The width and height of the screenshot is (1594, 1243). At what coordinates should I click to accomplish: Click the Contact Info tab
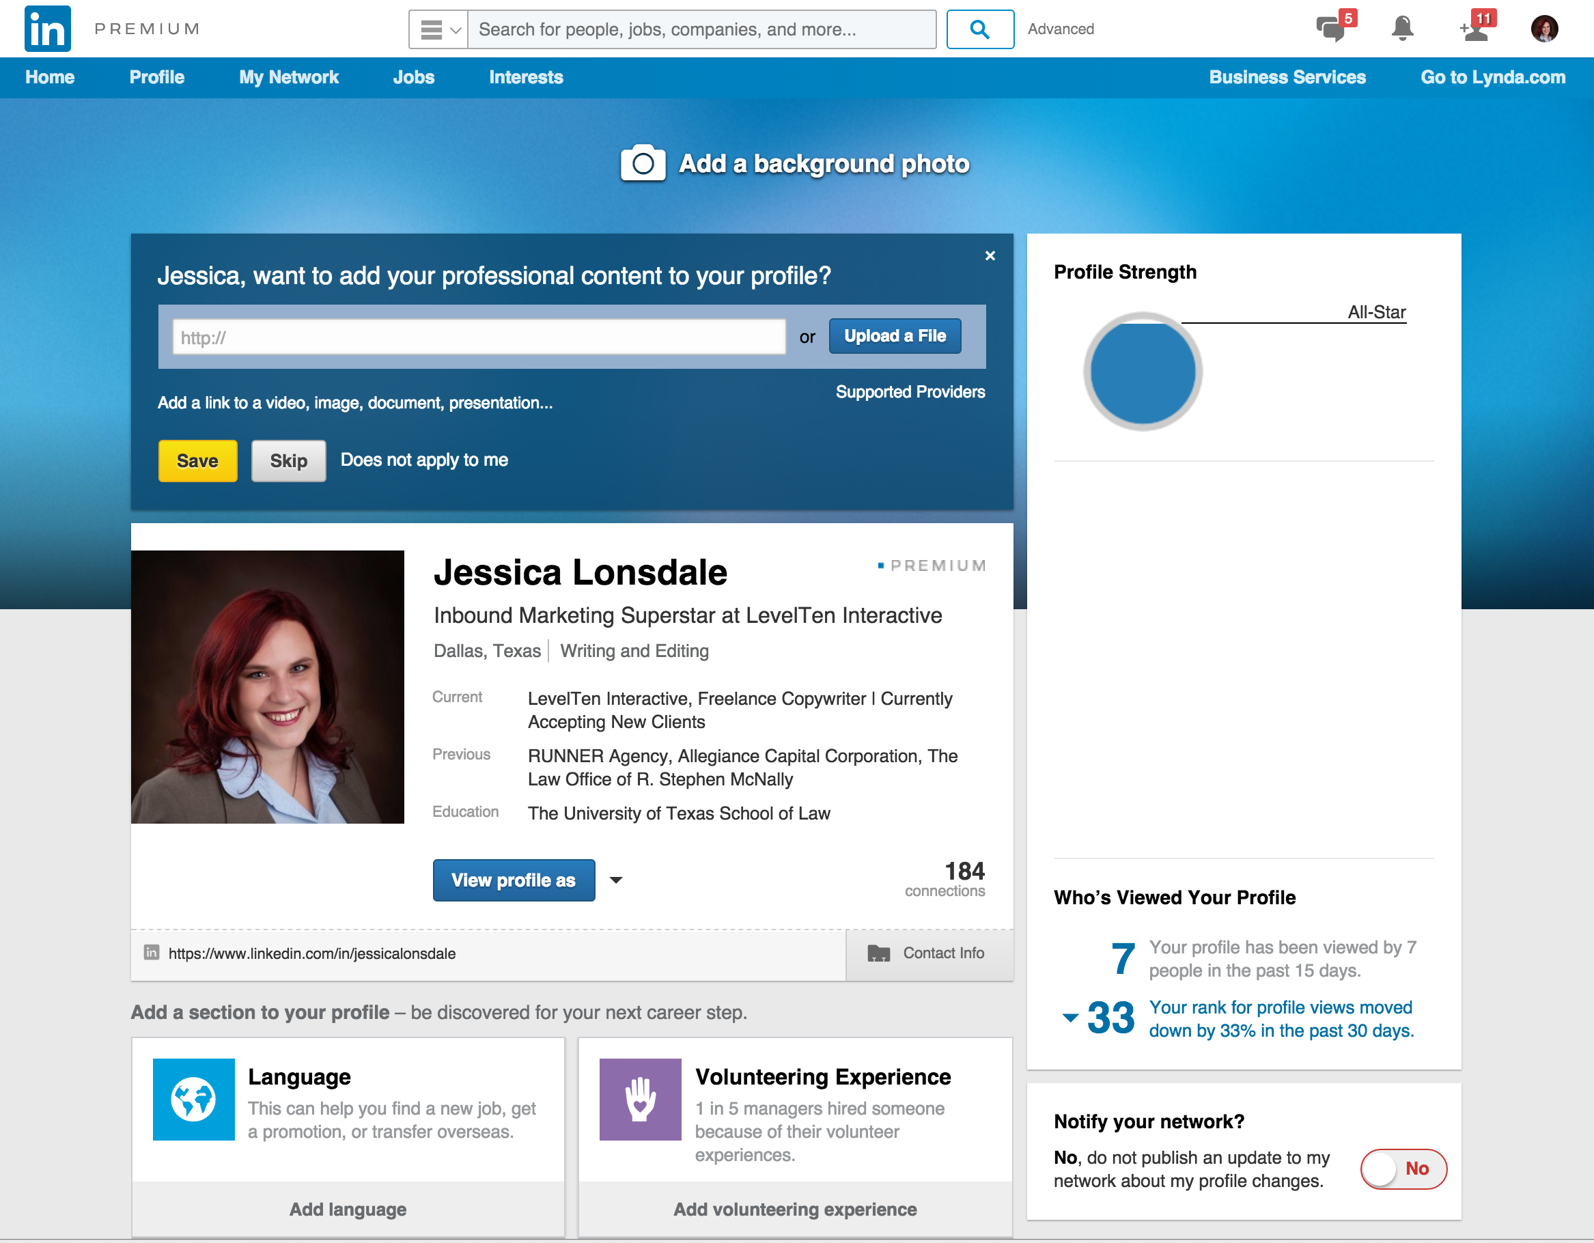929,953
